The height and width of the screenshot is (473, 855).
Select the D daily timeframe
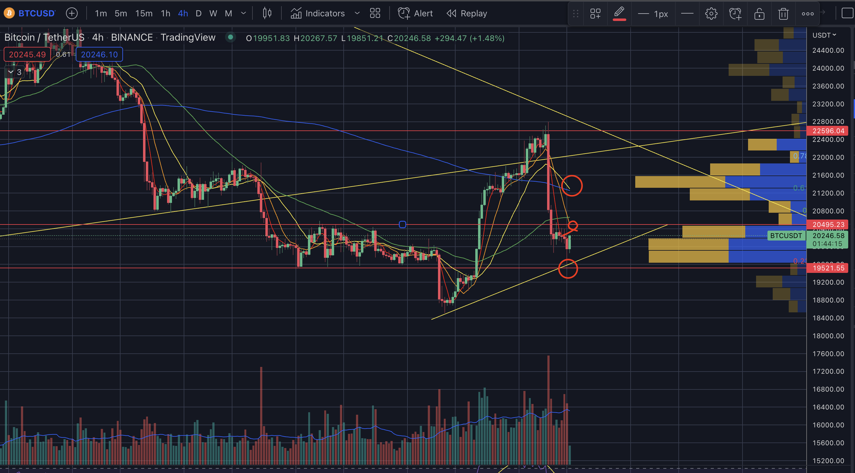tap(198, 13)
